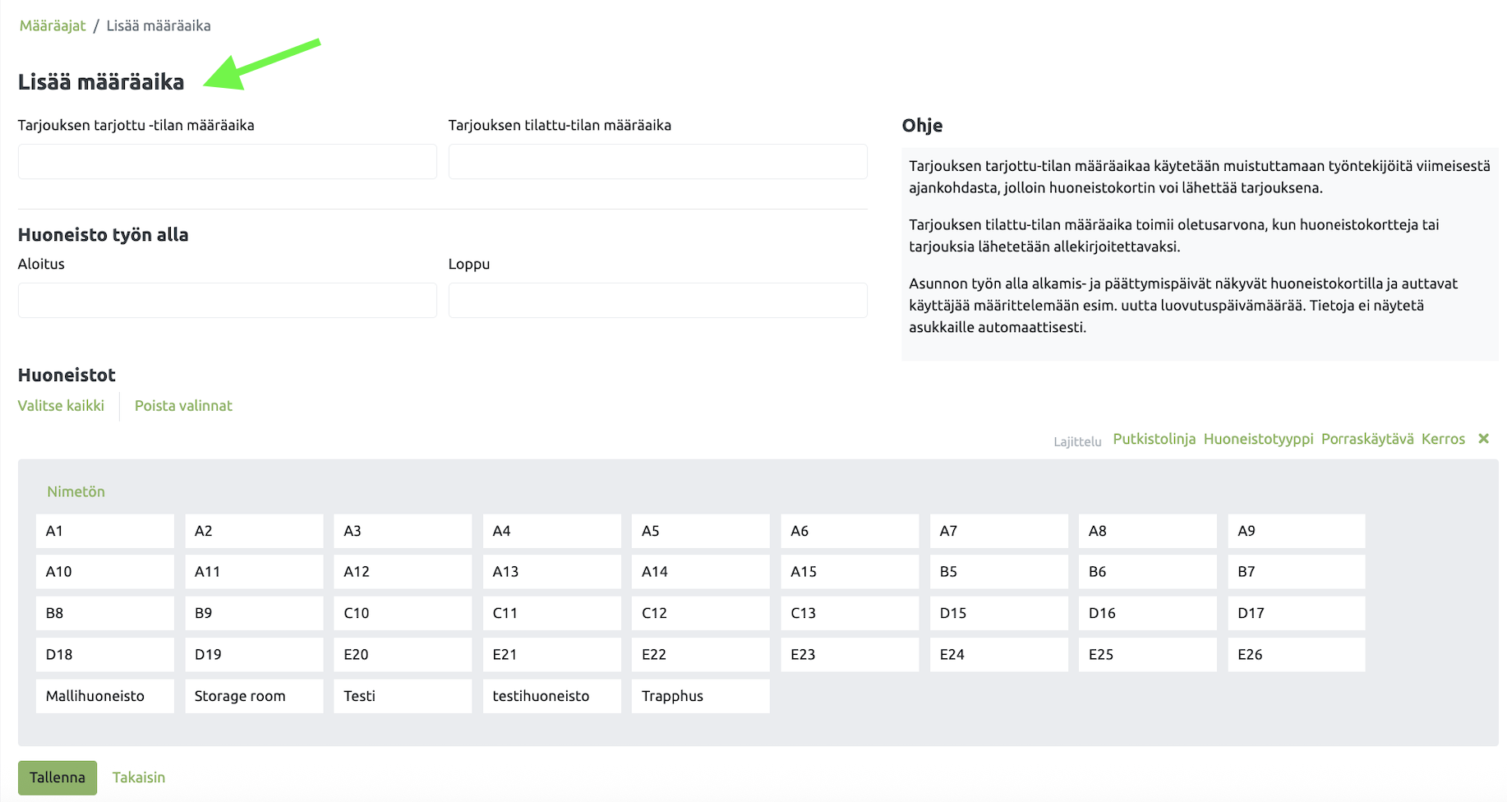Select apartment C12 tile
The image size is (1507, 802).
[700, 613]
